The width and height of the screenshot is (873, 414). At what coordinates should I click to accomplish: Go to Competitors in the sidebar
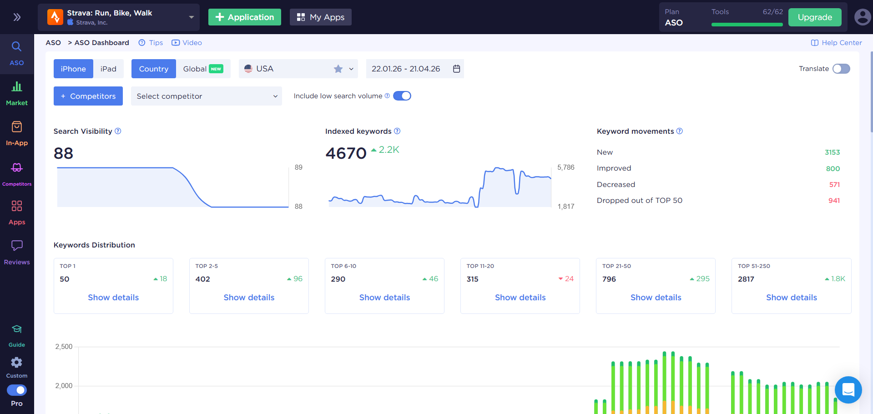pyautogui.click(x=17, y=173)
